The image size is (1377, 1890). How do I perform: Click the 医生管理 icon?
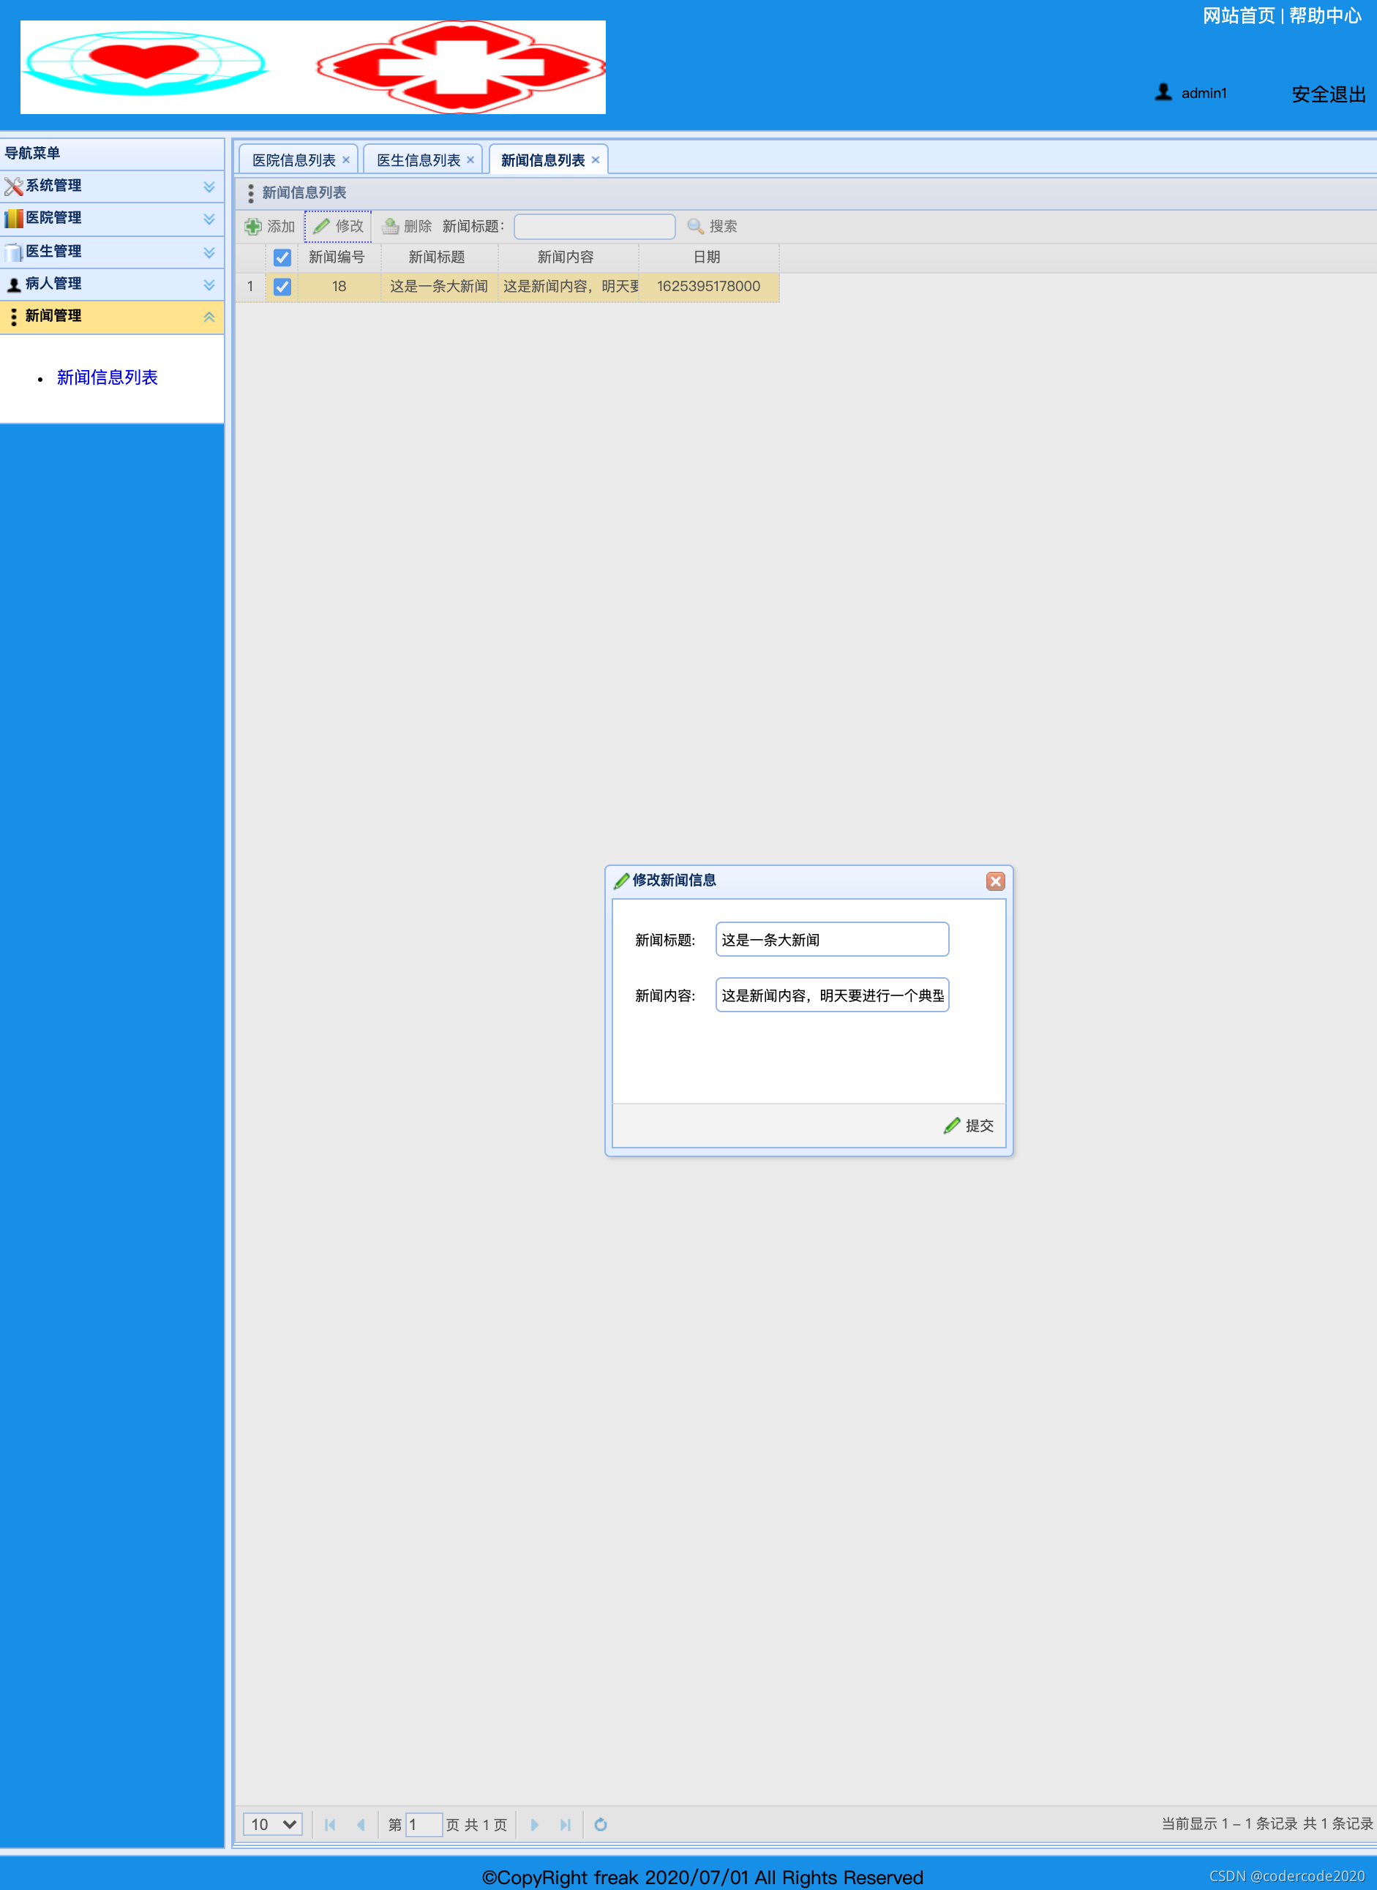[x=13, y=252]
